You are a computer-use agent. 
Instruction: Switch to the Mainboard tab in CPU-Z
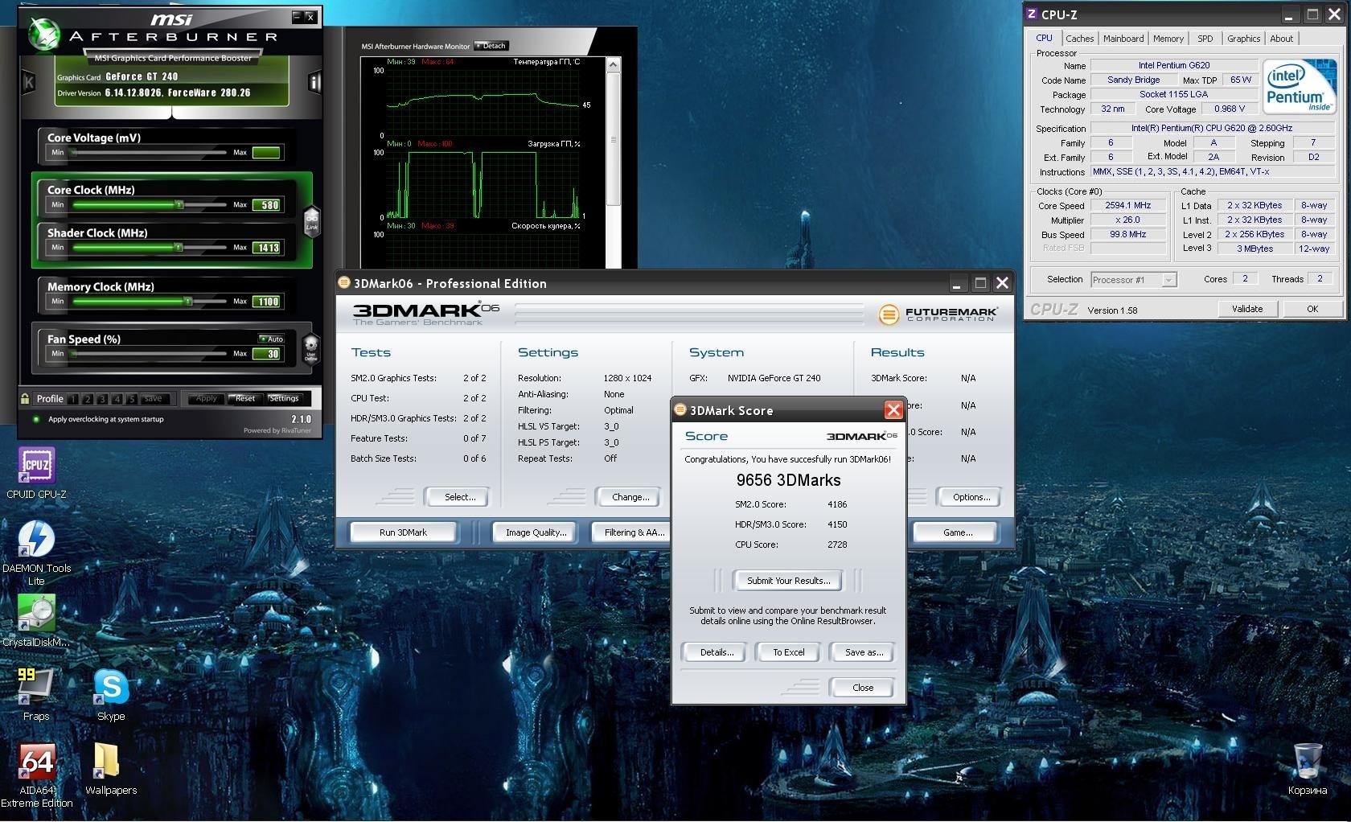coord(1123,39)
